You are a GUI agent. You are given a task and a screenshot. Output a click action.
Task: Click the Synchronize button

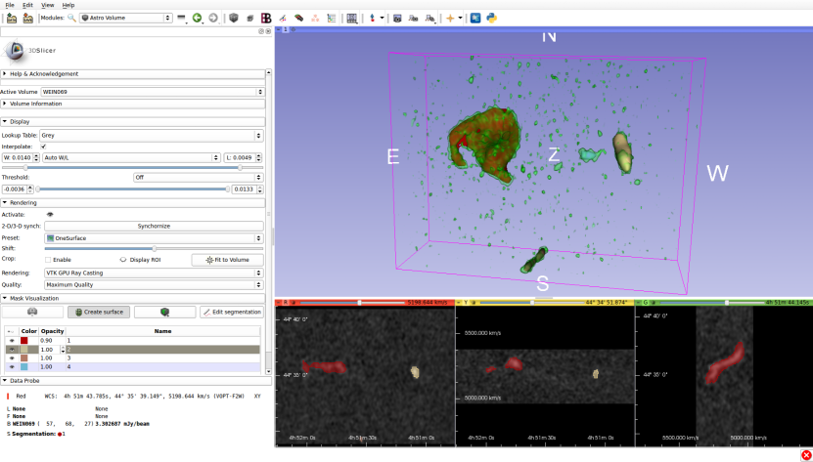coord(154,226)
